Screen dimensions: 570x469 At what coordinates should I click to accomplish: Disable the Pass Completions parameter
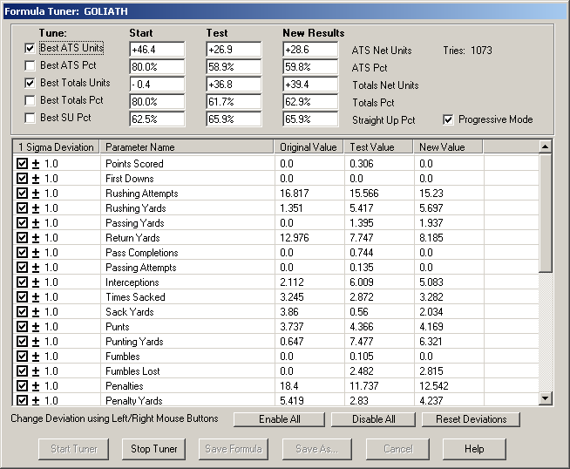22,253
